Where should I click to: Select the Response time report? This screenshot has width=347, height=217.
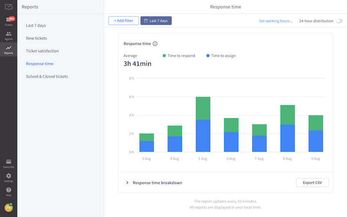coord(40,64)
